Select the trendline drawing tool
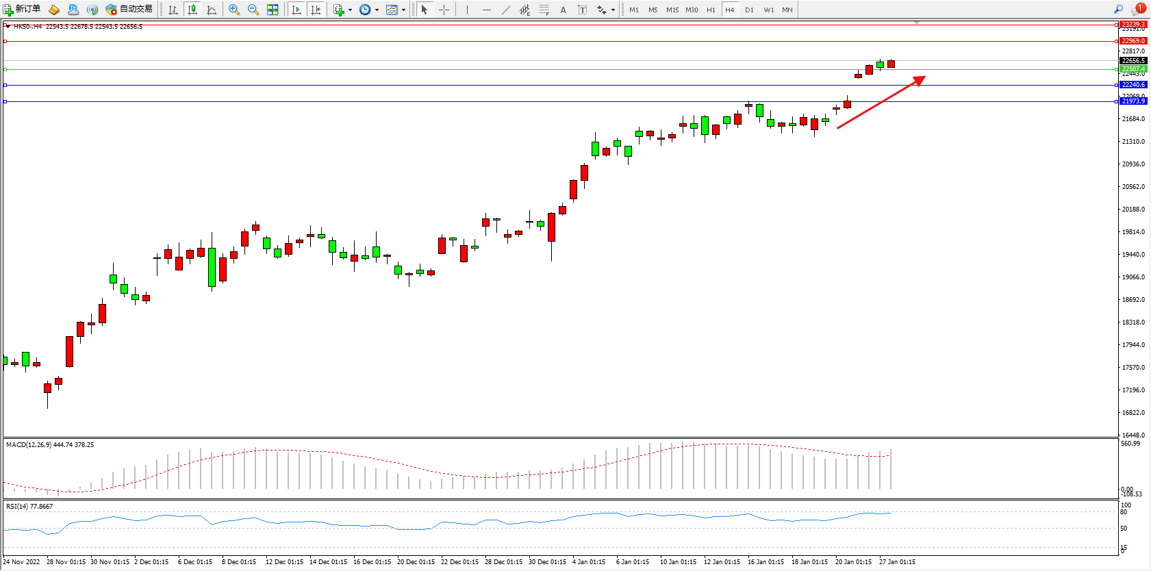Screen dimensions: 1151x571 [505, 10]
